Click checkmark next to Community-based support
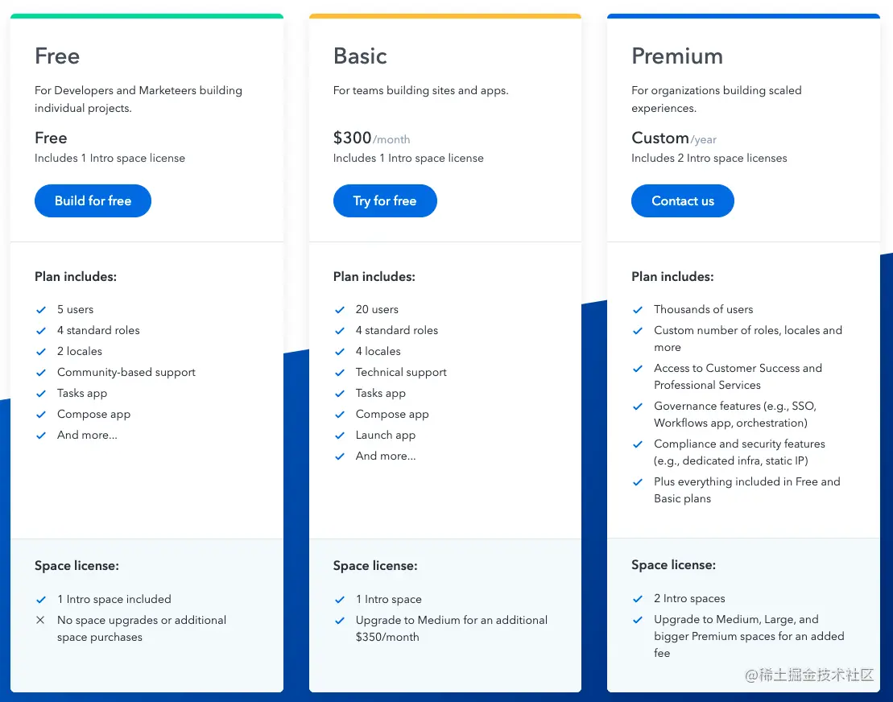The height and width of the screenshot is (702, 893). point(41,373)
